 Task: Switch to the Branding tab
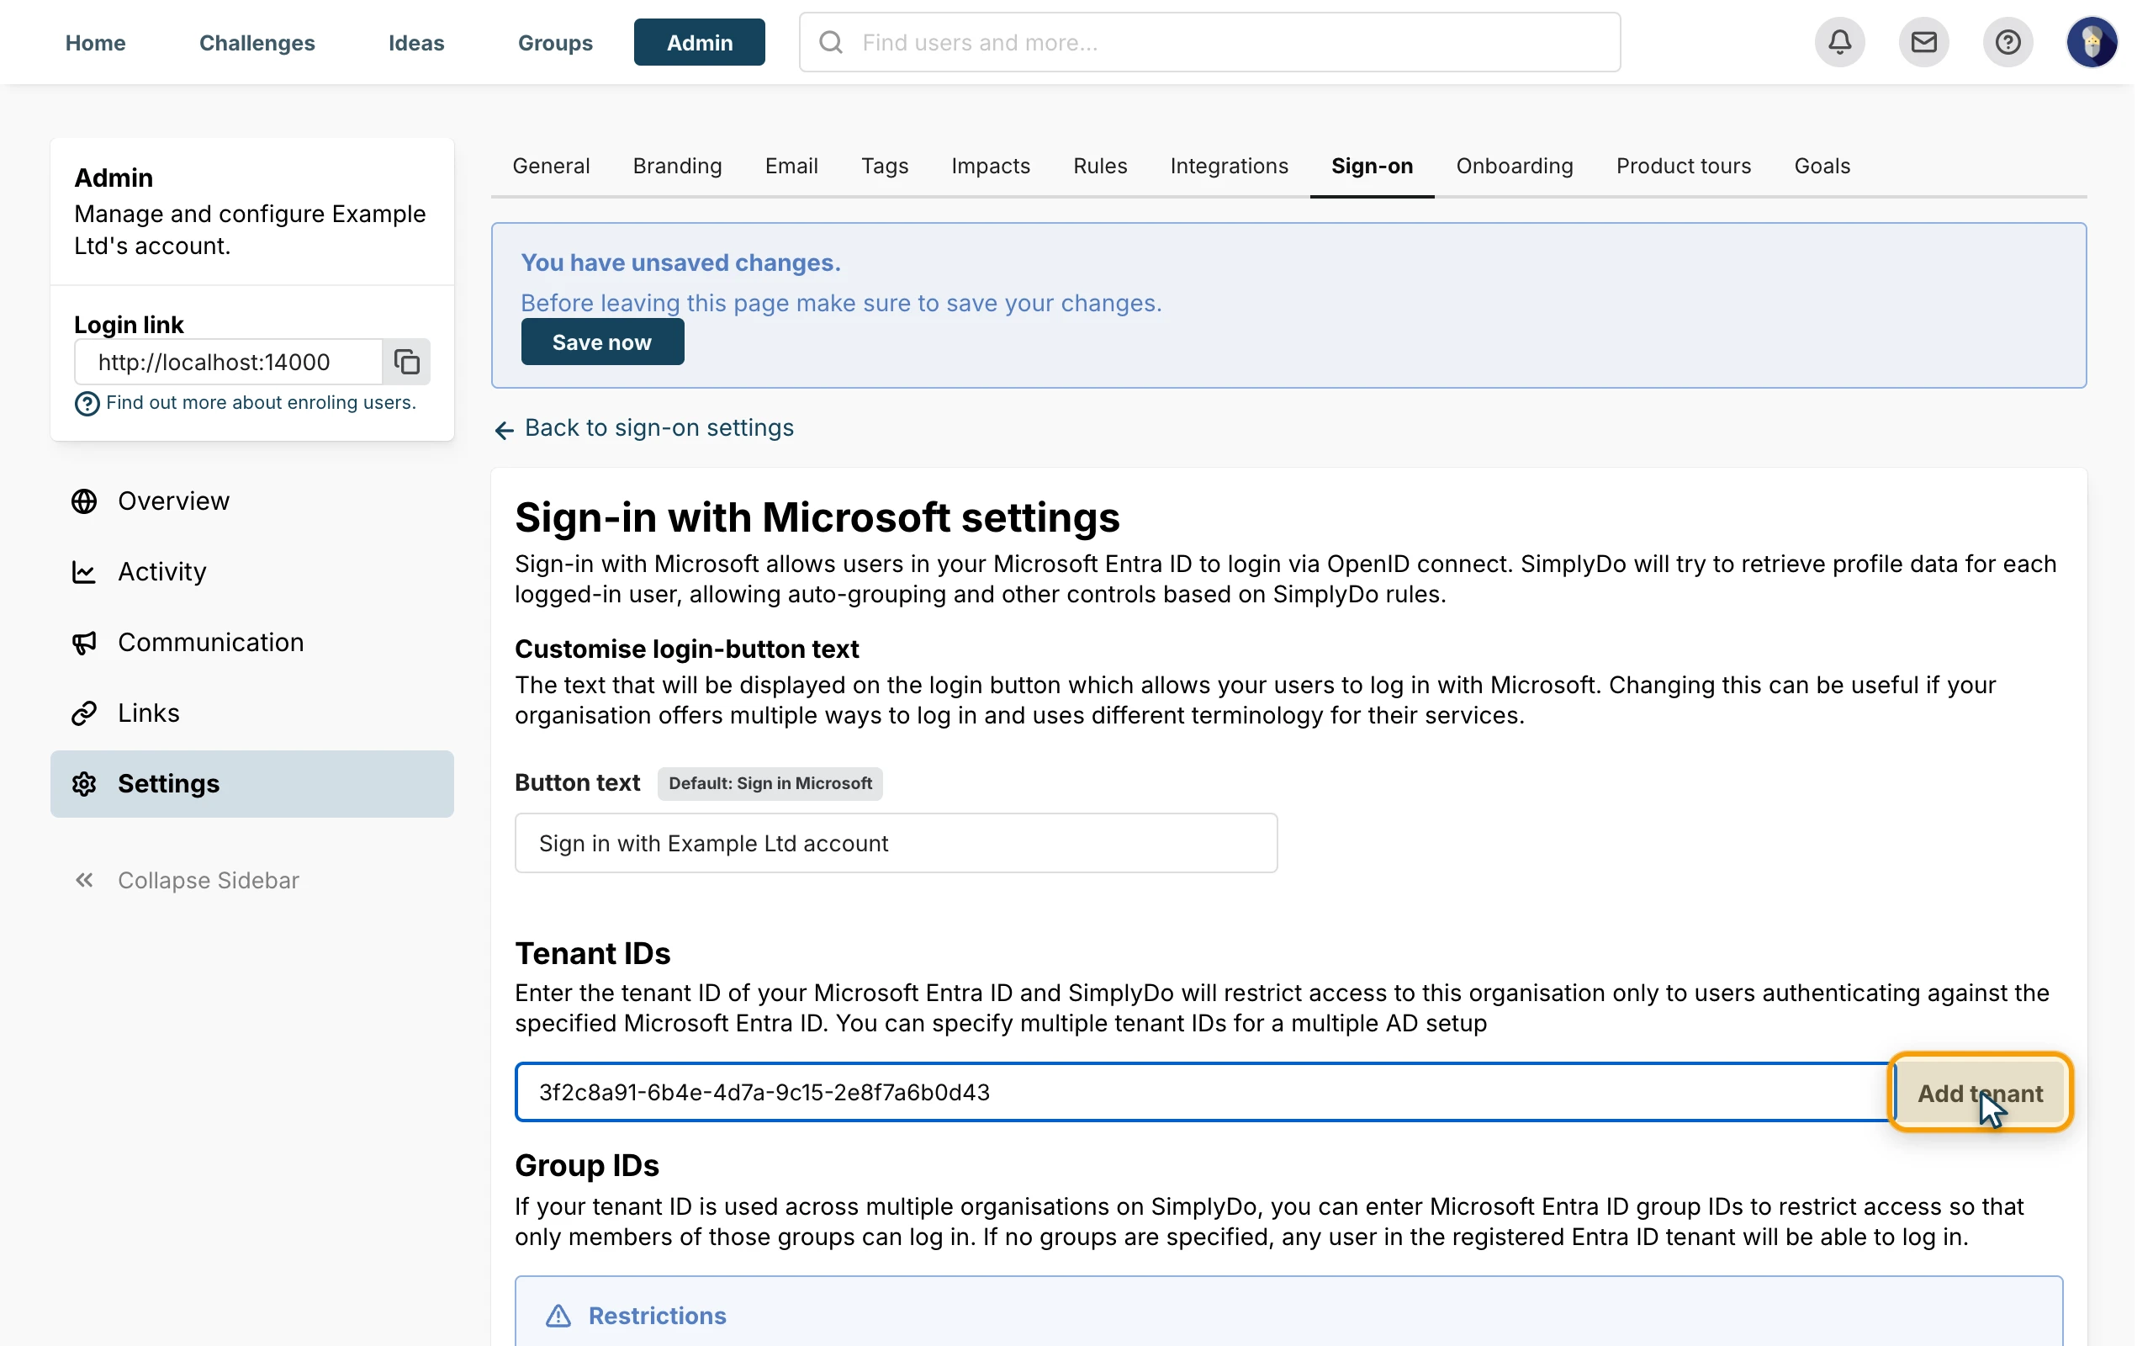coord(677,167)
